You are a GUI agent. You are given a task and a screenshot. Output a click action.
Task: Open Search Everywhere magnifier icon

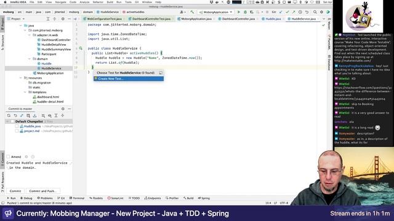(315, 12)
